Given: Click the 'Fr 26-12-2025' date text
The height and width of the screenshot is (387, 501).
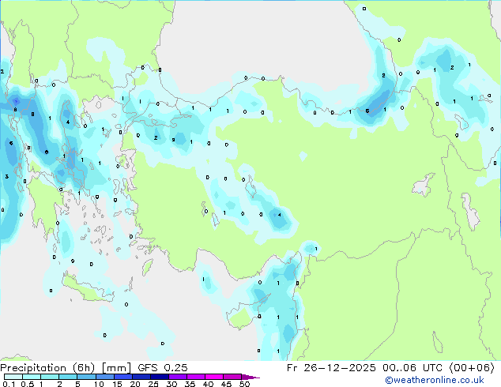Looking at the screenshot, I should [331, 368].
